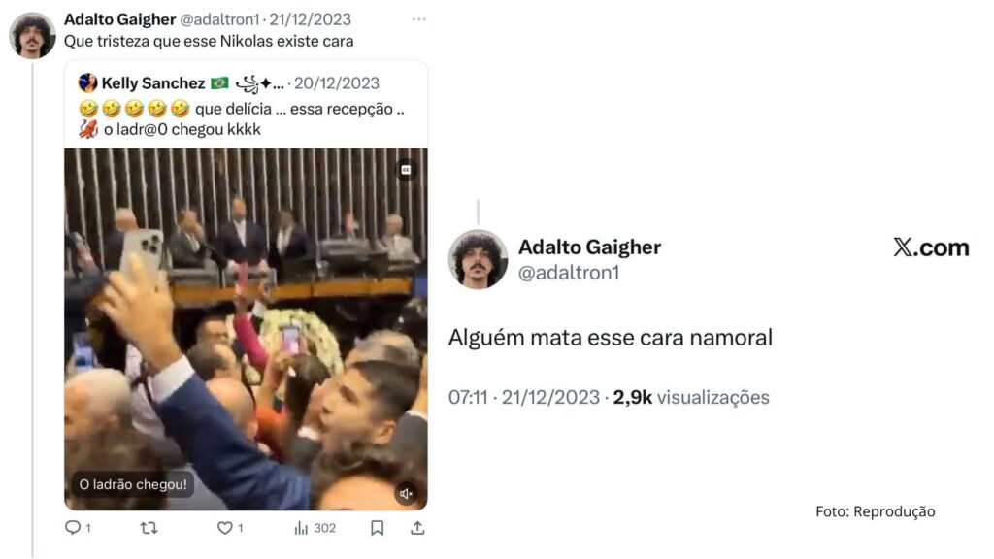Open the 07:11 · 21/12/2023 timestamp
Viewport: 994px width, 559px height.
coord(523,397)
